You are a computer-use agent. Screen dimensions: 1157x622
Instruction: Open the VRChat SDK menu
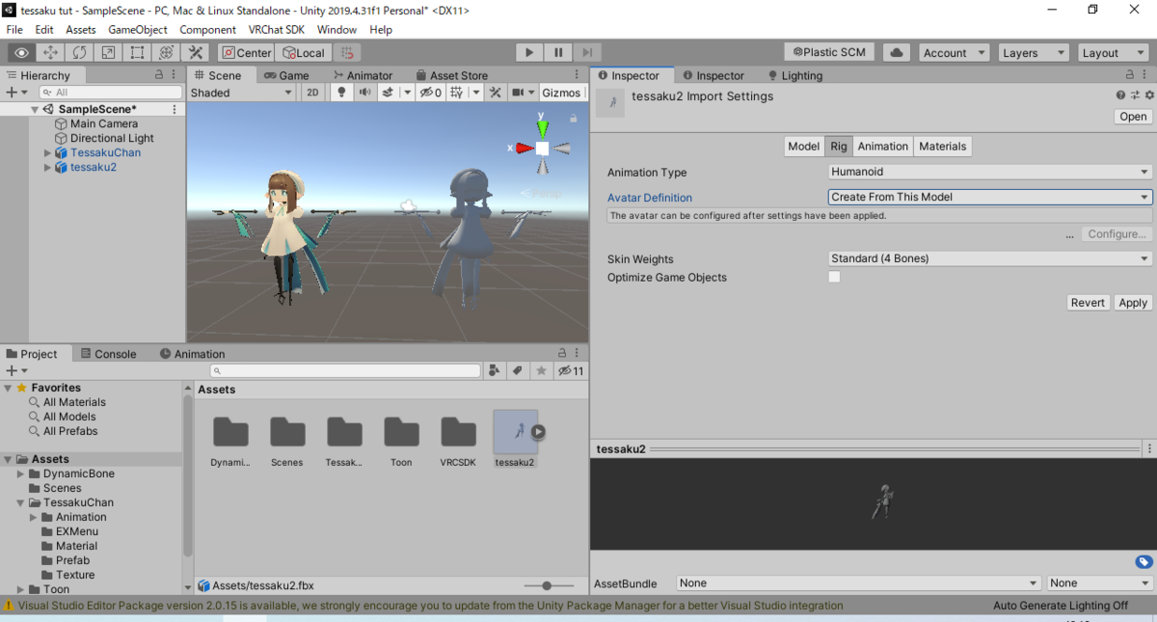tap(277, 30)
